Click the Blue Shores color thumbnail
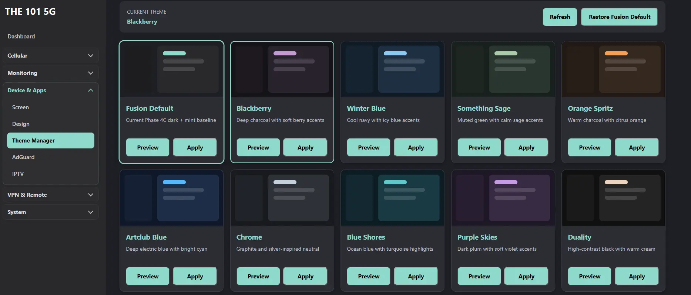 [x=392, y=198]
